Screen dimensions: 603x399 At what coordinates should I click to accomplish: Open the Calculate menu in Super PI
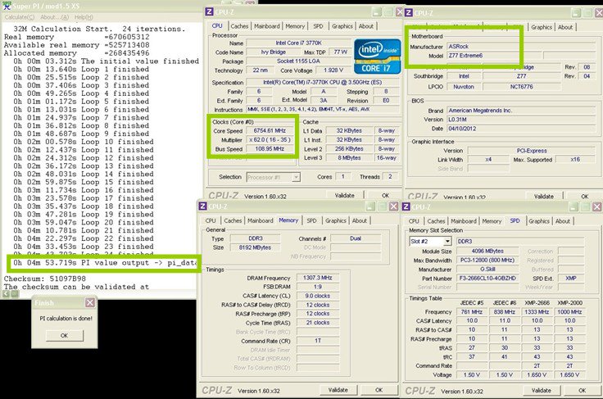coord(16,16)
